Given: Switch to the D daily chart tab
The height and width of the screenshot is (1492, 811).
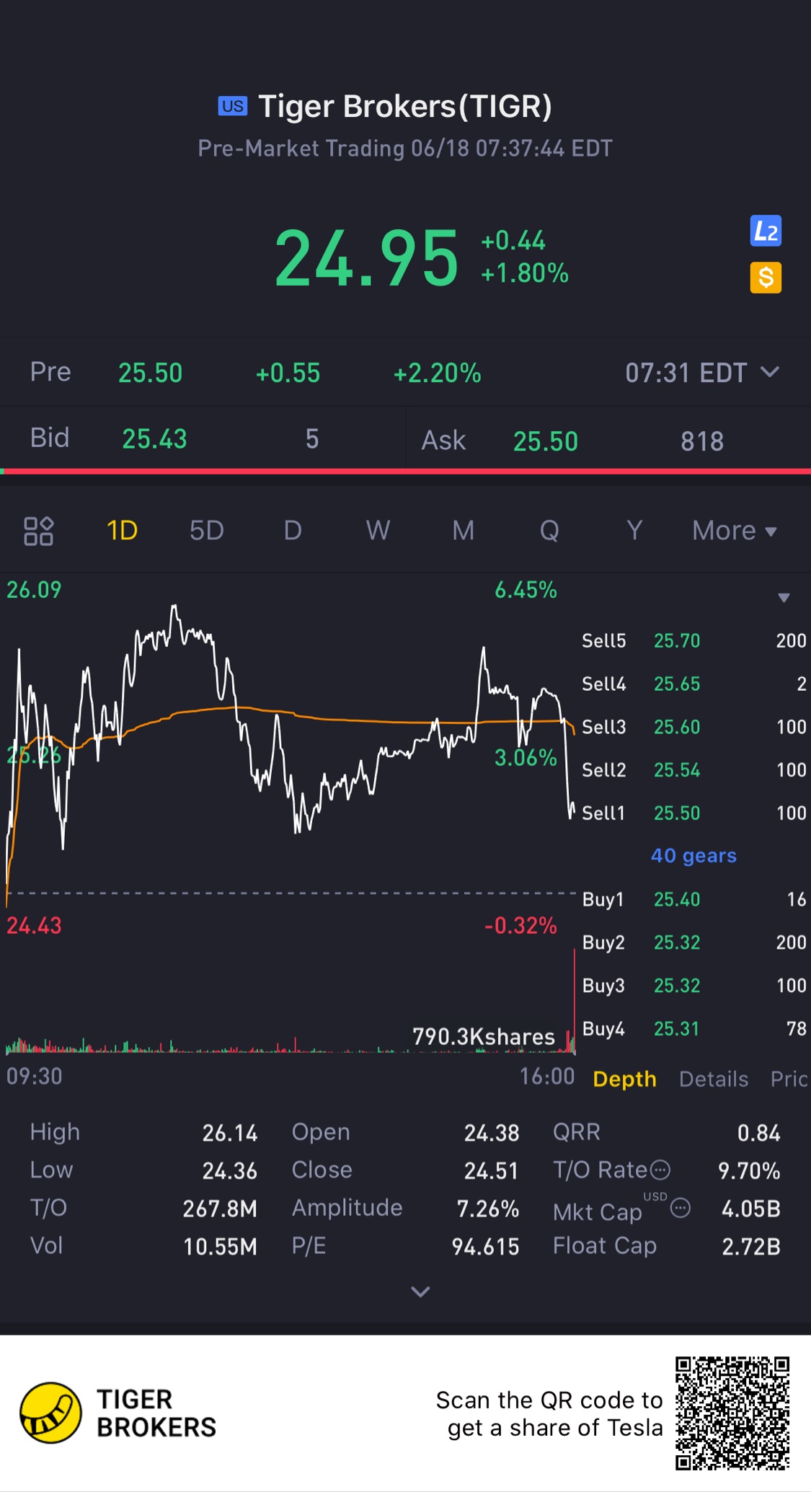Looking at the screenshot, I should pyautogui.click(x=292, y=531).
